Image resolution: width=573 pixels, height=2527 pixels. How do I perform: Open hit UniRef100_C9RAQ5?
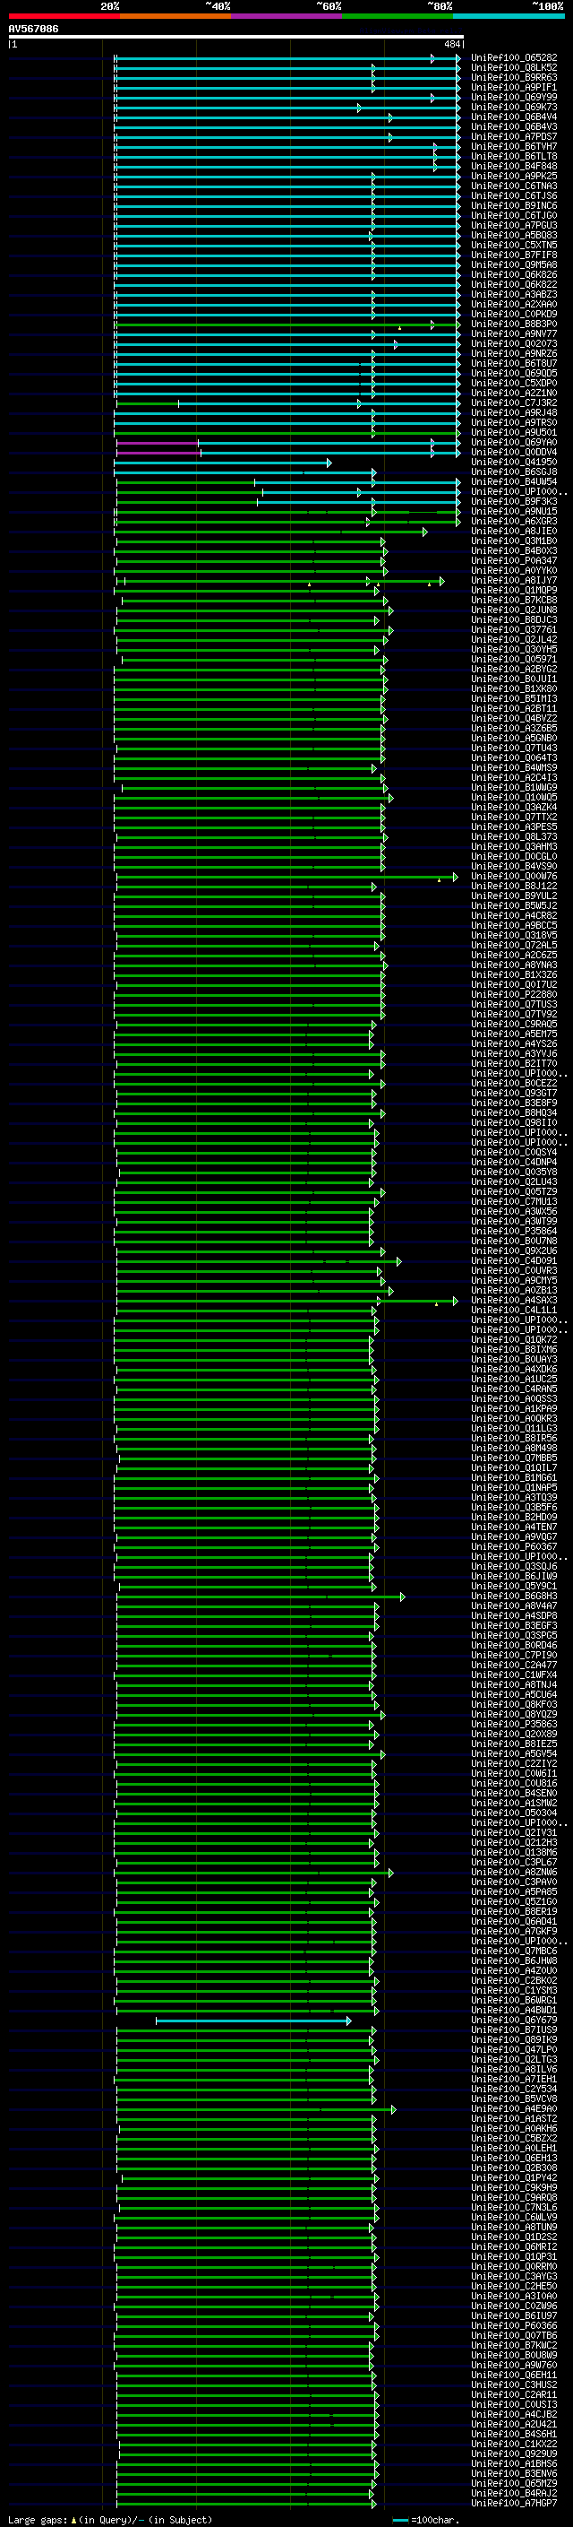514,1024
